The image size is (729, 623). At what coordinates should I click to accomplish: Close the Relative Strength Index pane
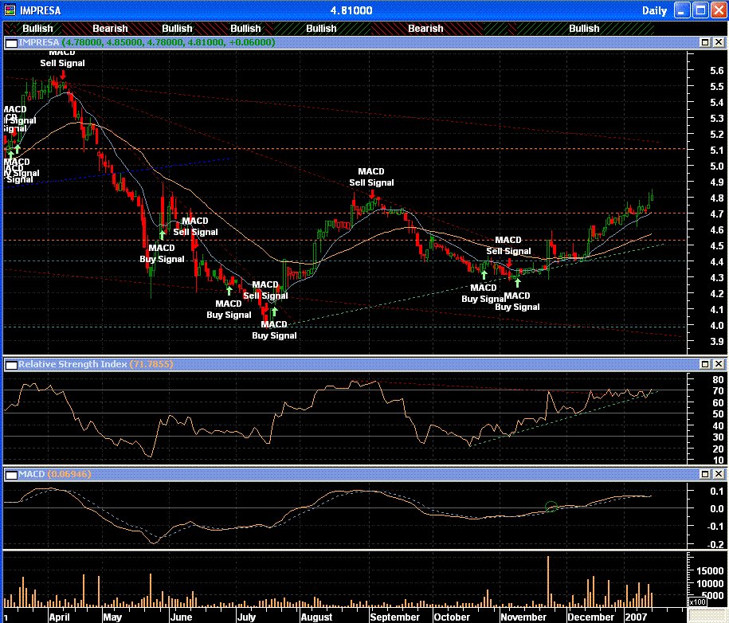click(x=719, y=364)
